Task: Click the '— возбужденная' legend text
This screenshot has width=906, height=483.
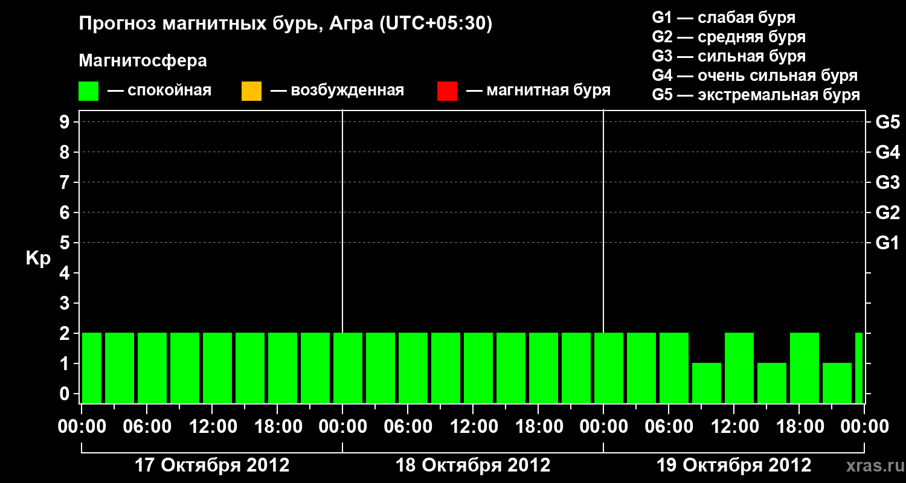Action: click(337, 91)
